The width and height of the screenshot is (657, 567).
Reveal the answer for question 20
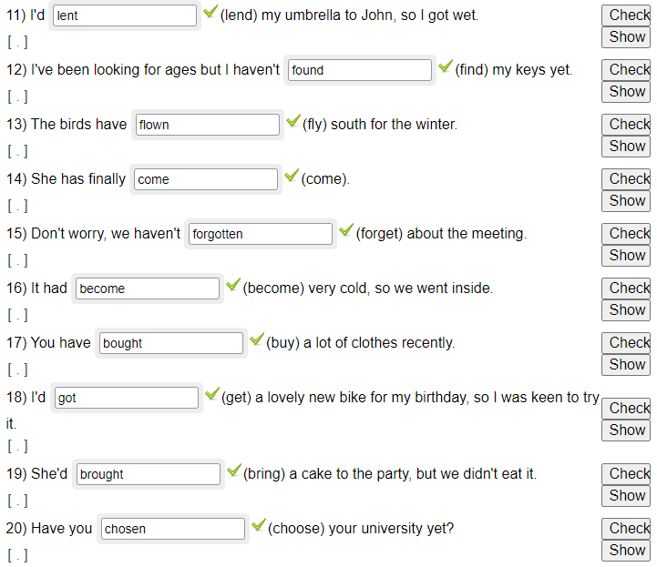(x=627, y=550)
